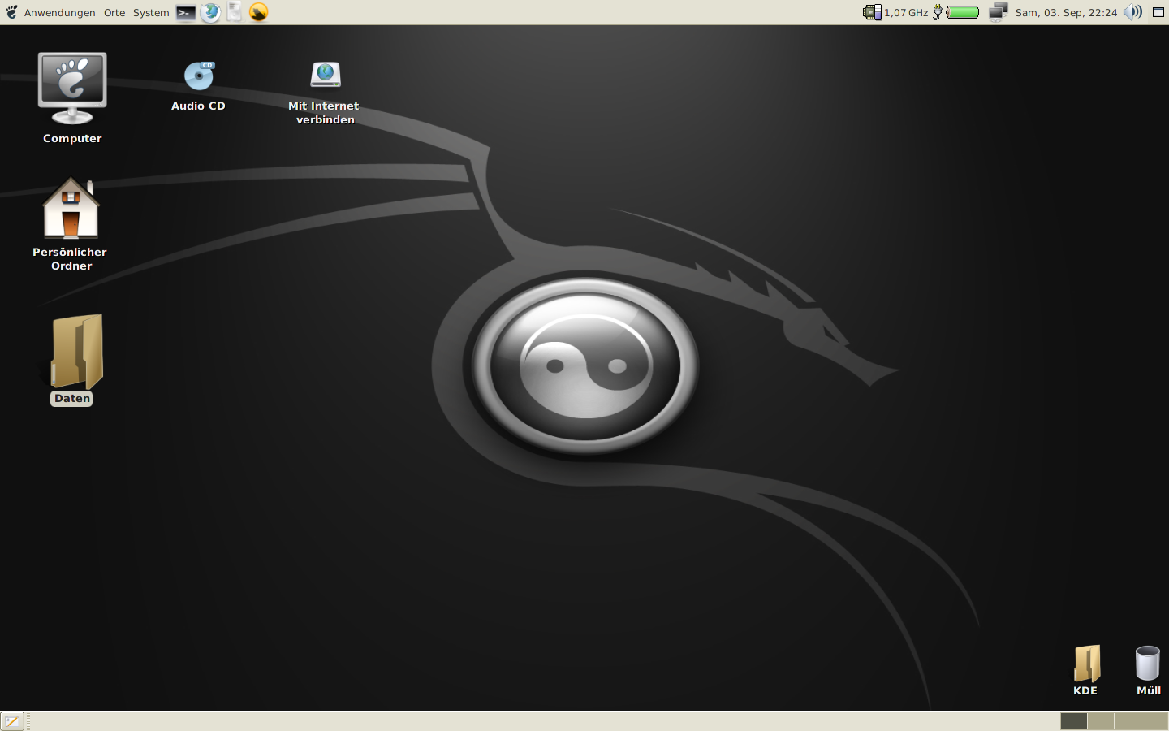Switch to the first workspace

[x=1073, y=721]
